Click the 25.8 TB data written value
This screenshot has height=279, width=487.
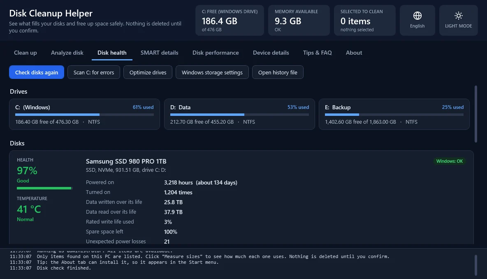pyautogui.click(x=173, y=202)
